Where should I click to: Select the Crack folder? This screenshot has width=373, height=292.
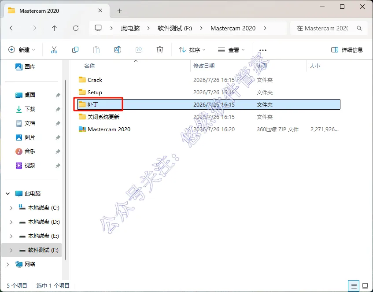coord(209,80)
